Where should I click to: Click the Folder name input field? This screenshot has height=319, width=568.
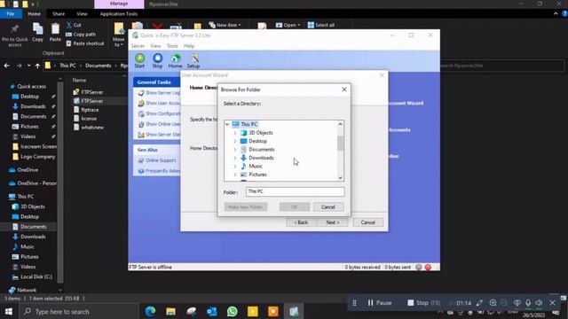coord(296,191)
